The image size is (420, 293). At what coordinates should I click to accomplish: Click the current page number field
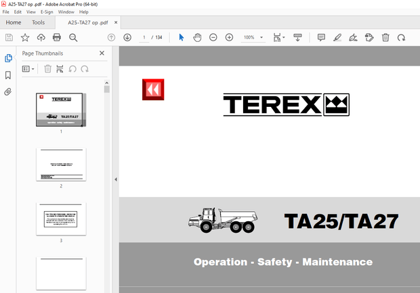[x=144, y=37]
